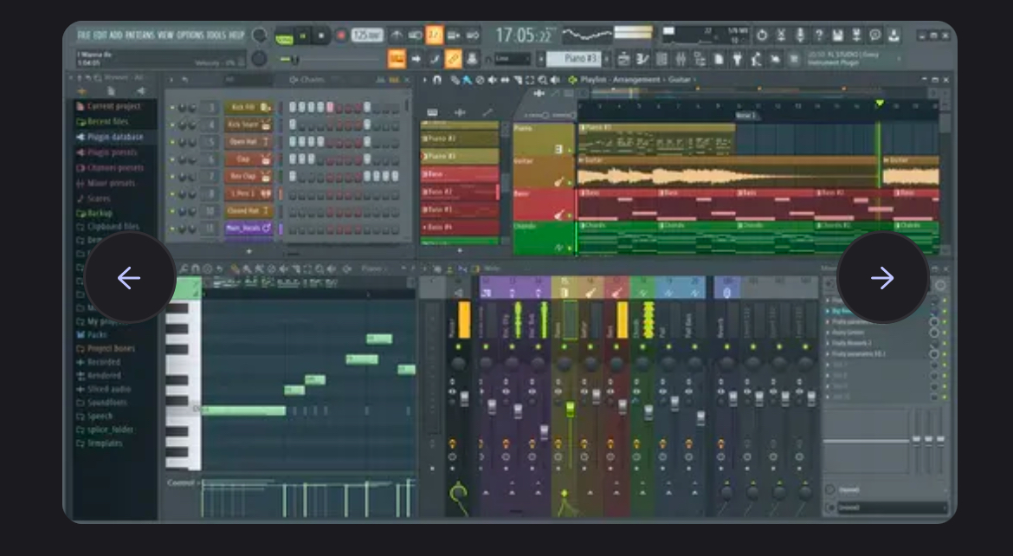Click the Master track fader in the mixer
This screenshot has width=1013, height=556.
pos(463,399)
